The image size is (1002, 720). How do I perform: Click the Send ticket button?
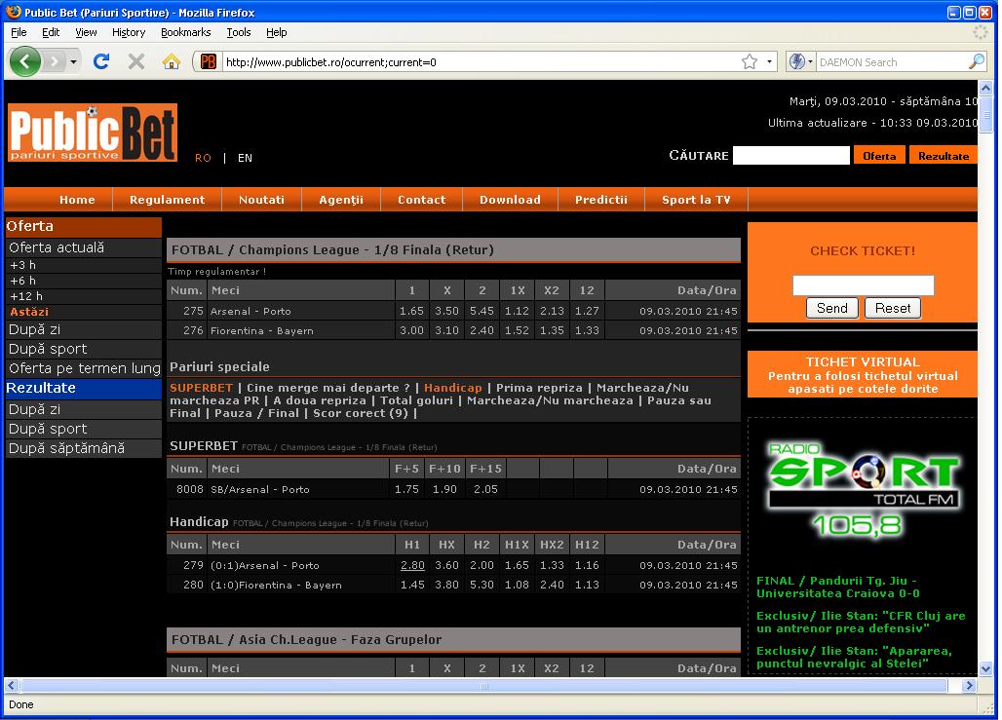(x=832, y=308)
